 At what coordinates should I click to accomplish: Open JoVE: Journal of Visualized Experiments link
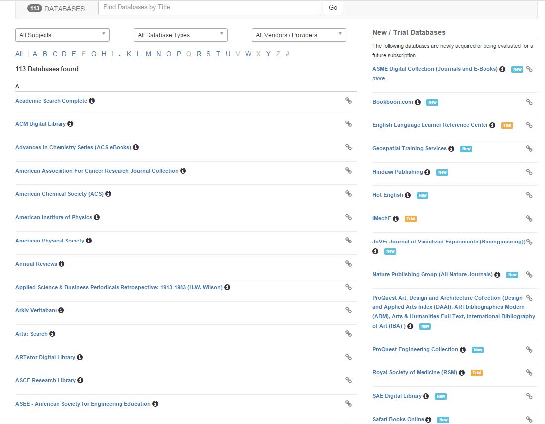[449, 241]
